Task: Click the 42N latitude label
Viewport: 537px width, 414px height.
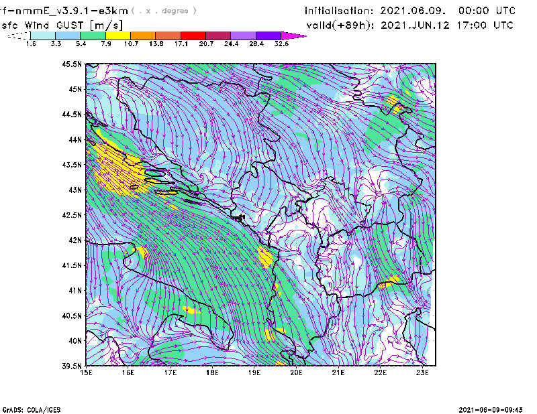Action: tap(75, 240)
